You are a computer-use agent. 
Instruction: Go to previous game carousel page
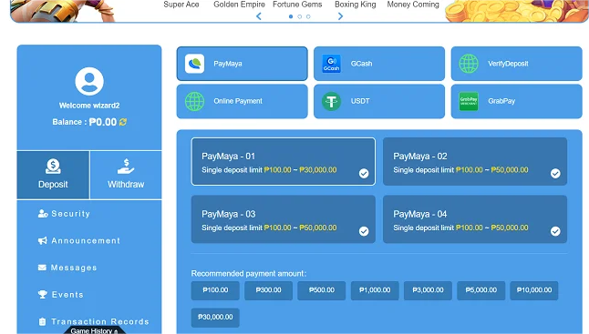(258, 16)
